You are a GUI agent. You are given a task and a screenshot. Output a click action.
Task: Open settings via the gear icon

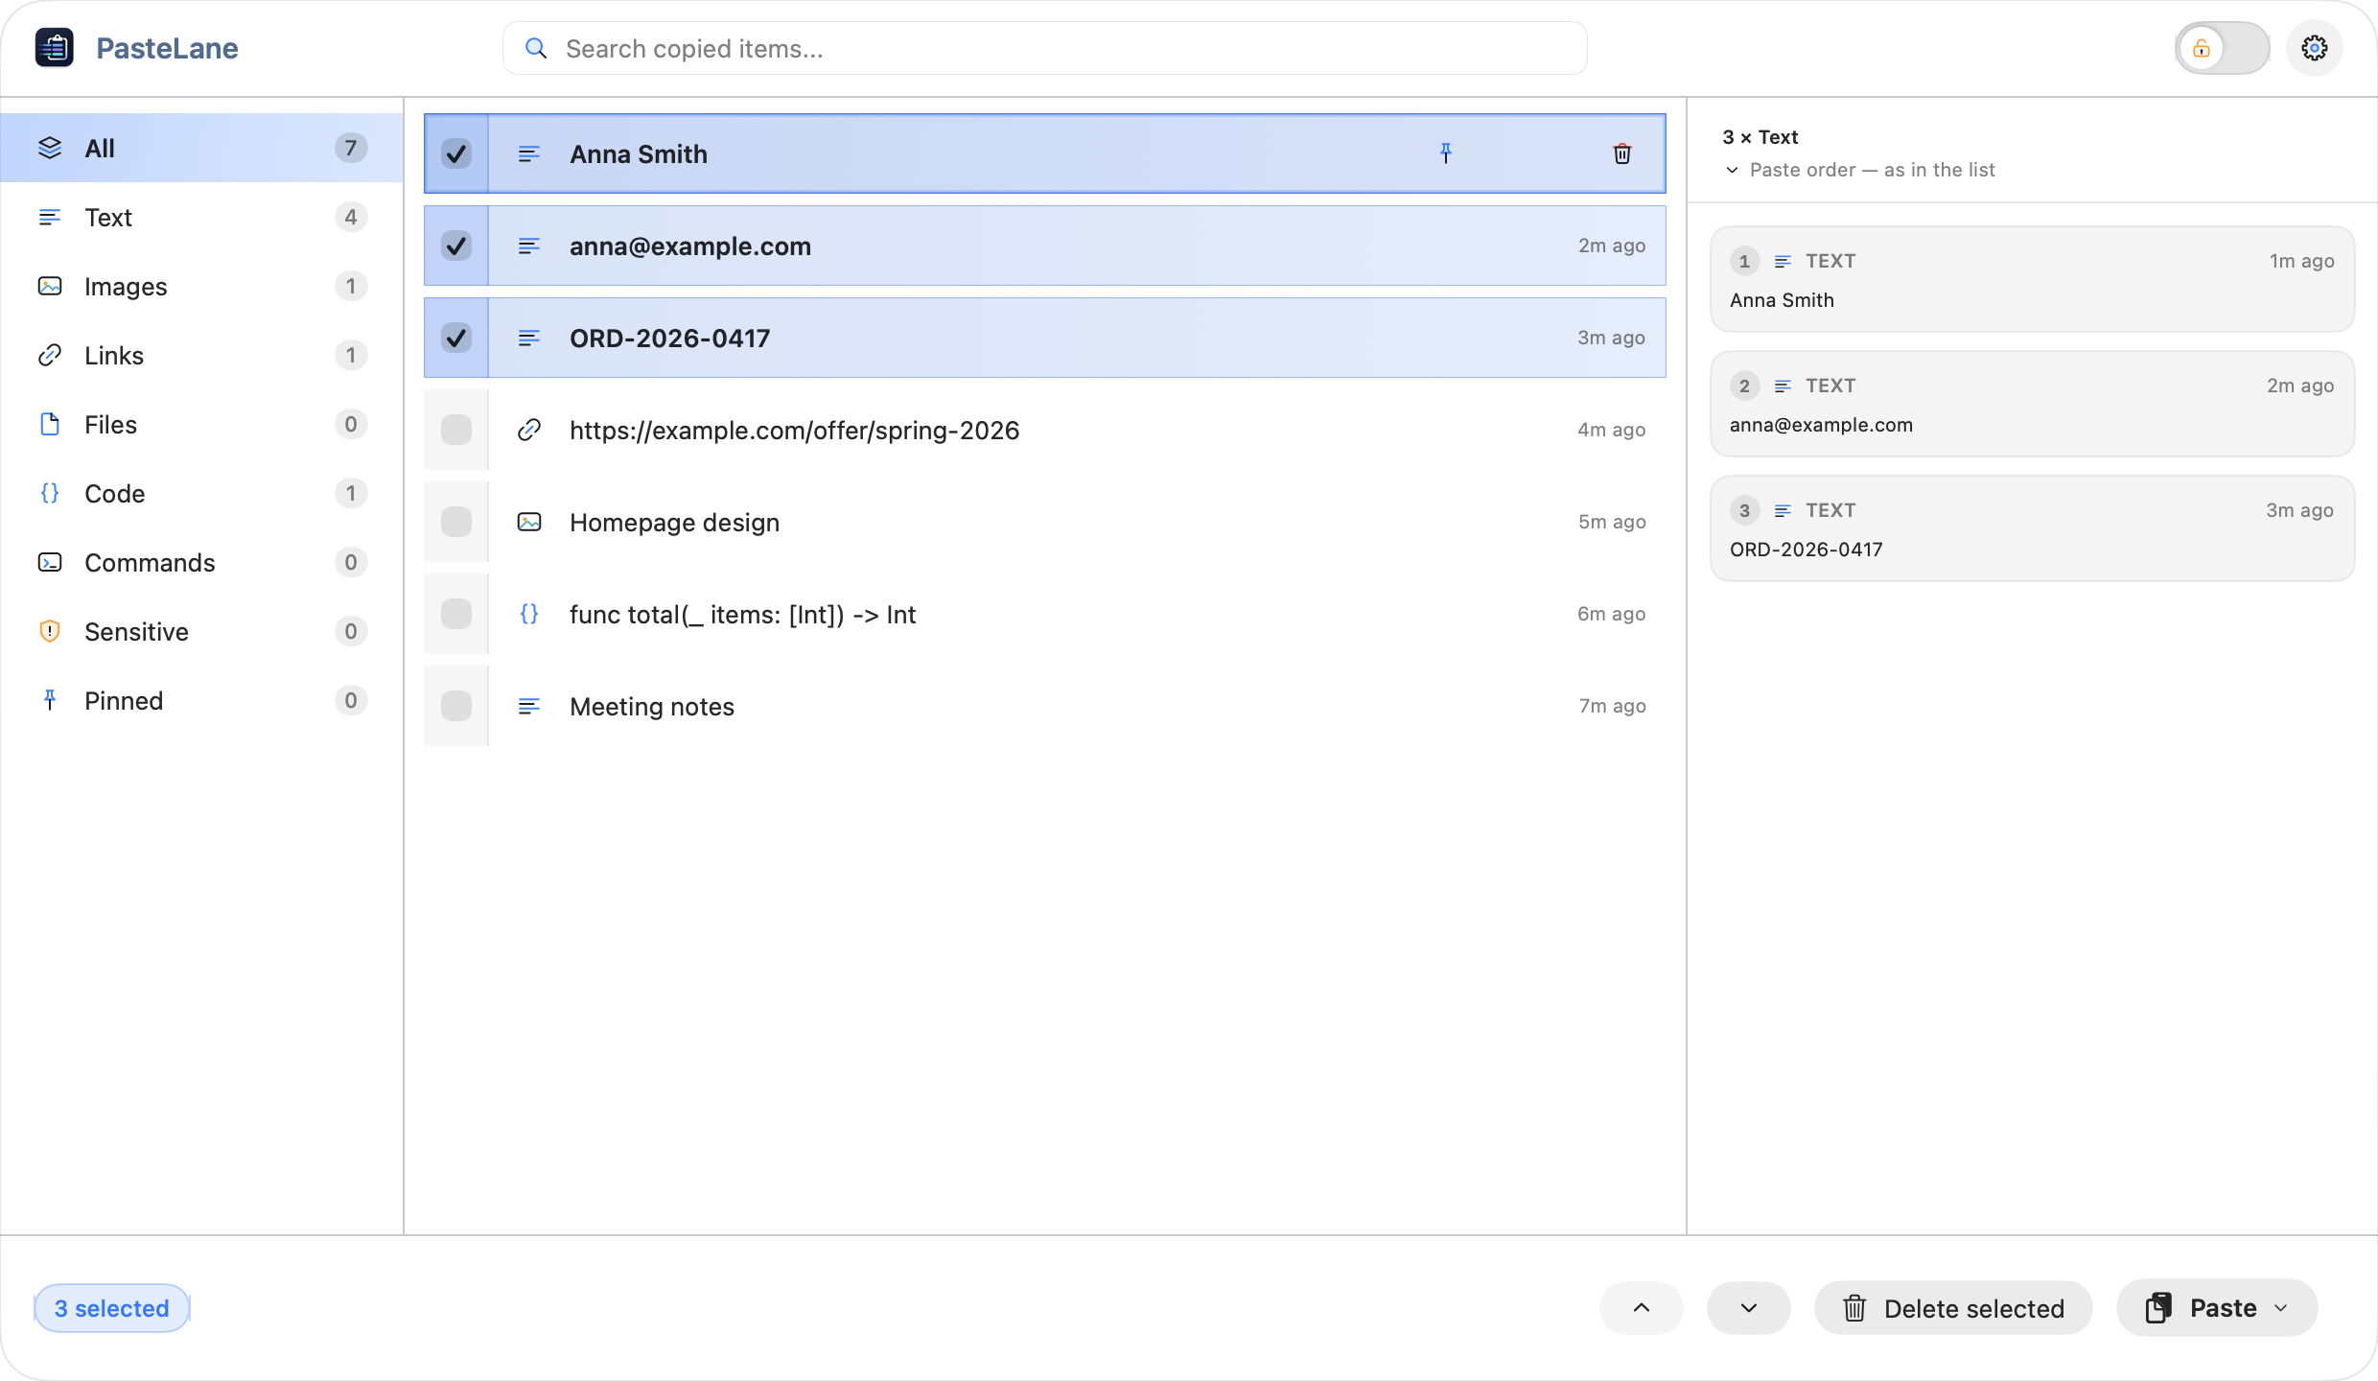click(x=2314, y=48)
